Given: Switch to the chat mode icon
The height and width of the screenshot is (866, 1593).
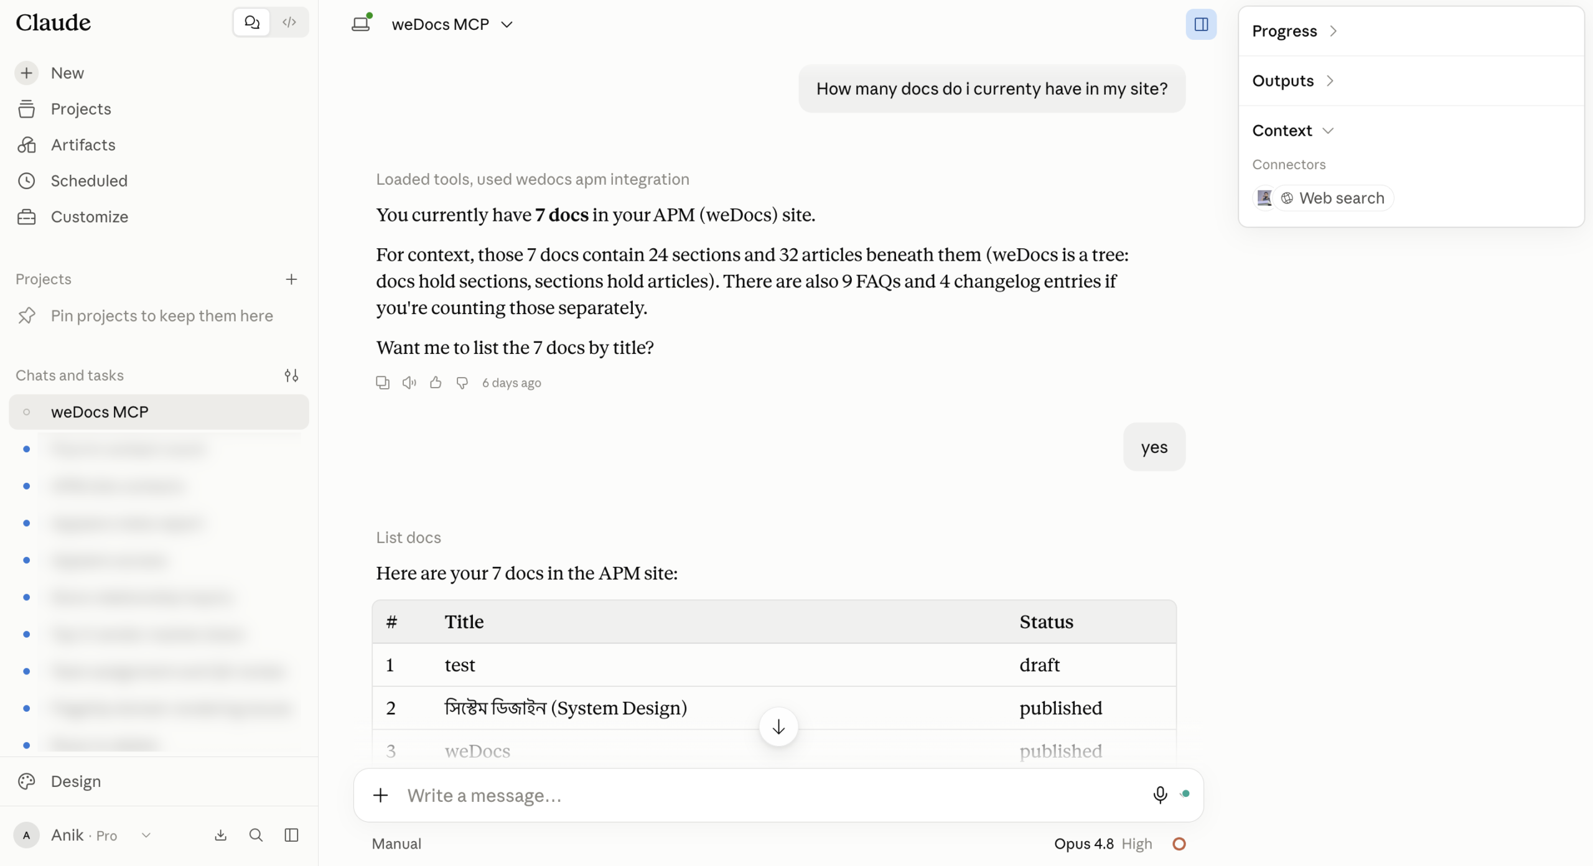Looking at the screenshot, I should point(251,22).
